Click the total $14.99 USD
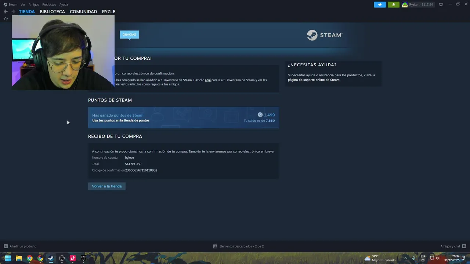This screenshot has height=264, width=470. point(133,164)
